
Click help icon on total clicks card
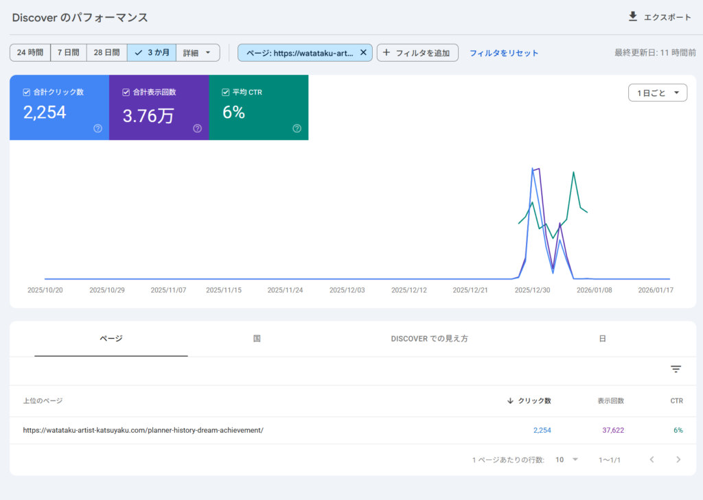pos(97,128)
